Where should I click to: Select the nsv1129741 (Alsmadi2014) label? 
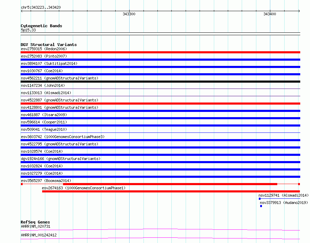[x=284, y=195]
